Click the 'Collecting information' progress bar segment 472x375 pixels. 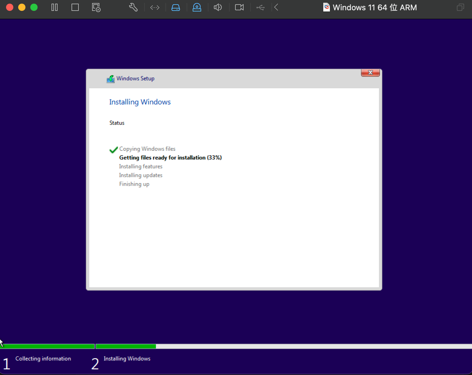coord(47,346)
